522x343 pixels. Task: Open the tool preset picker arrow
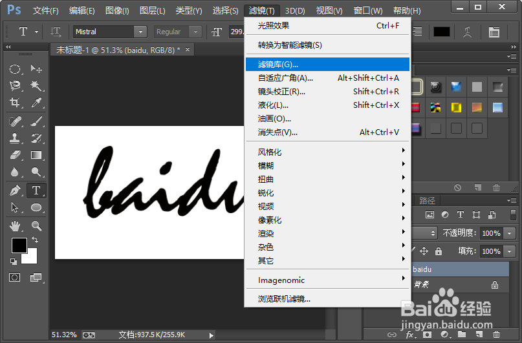pos(36,32)
